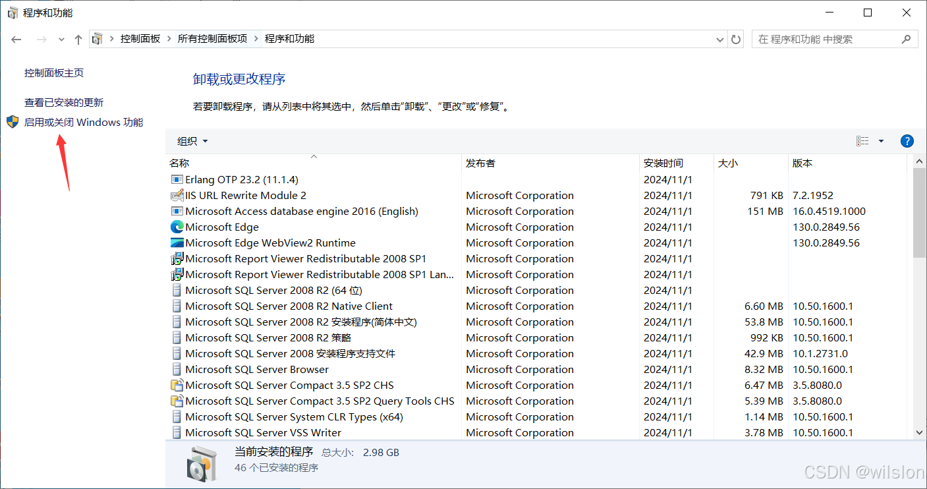The width and height of the screenshot is (927, 489).
Task: Click the view layout icon in toolbar
Action: tap(862, 141)
